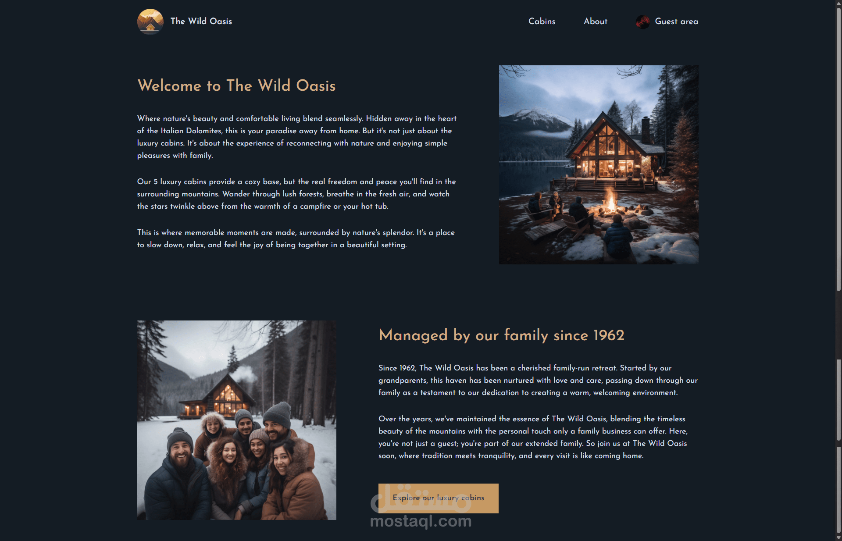The height and width of the screenshot is (541, 842).
Task: Click the Explore our luxury cabins button
Action: tap(438, 498)
